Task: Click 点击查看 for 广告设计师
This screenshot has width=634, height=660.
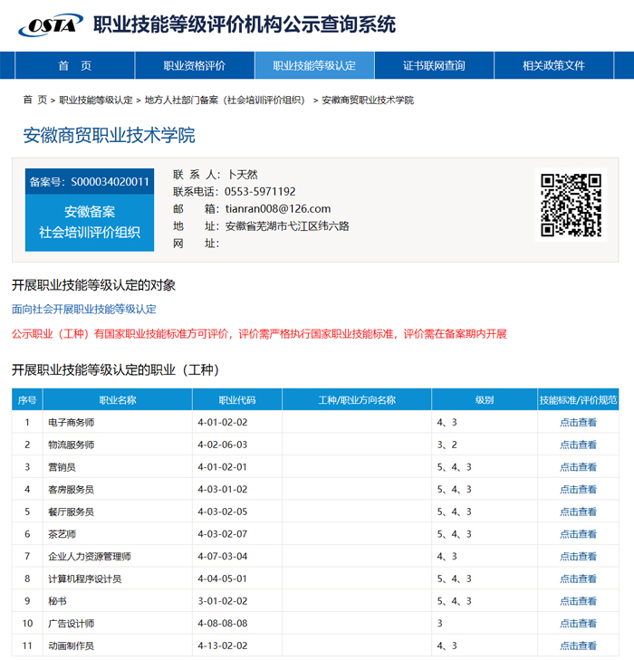Action: tap(578, 623)
